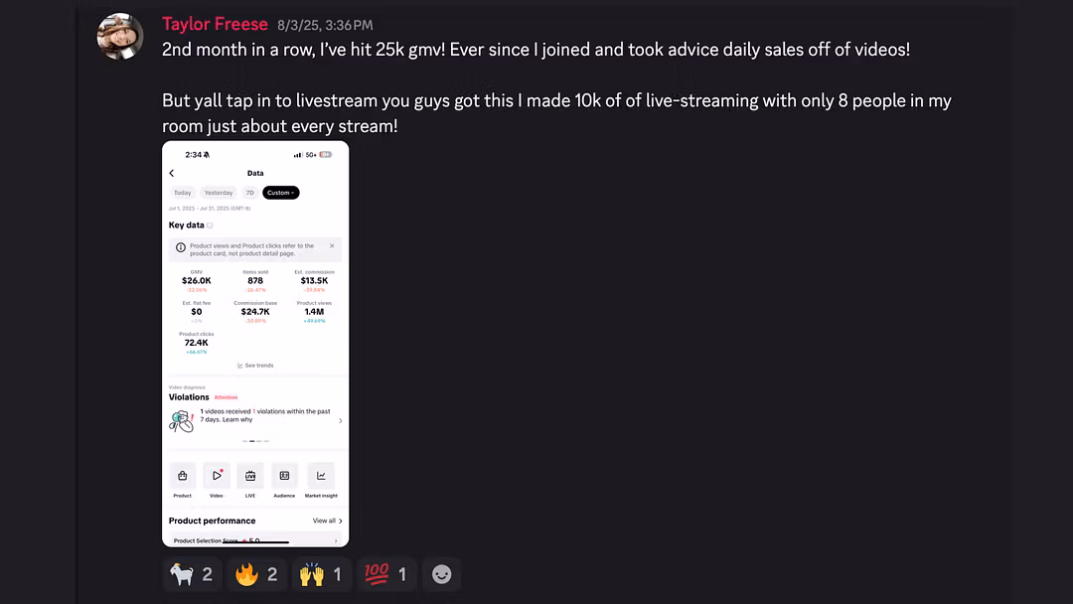The width and height of the screenshot is (1073, 604).
Task: Open the add reaction smiley button
Action: 441,574
